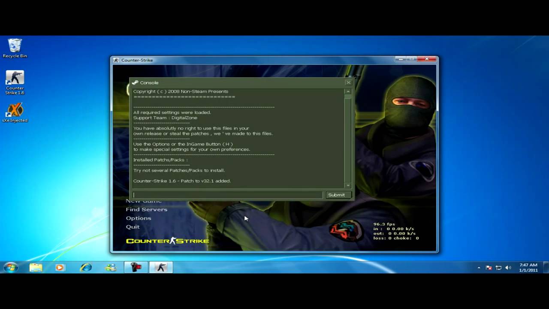Image resolution: width=549 pixels, height=309 pixels.
Task: Click the console scrollbar up arrow
Action: coord(348,91)
